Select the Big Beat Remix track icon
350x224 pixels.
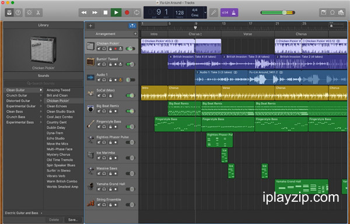[90, 108]
